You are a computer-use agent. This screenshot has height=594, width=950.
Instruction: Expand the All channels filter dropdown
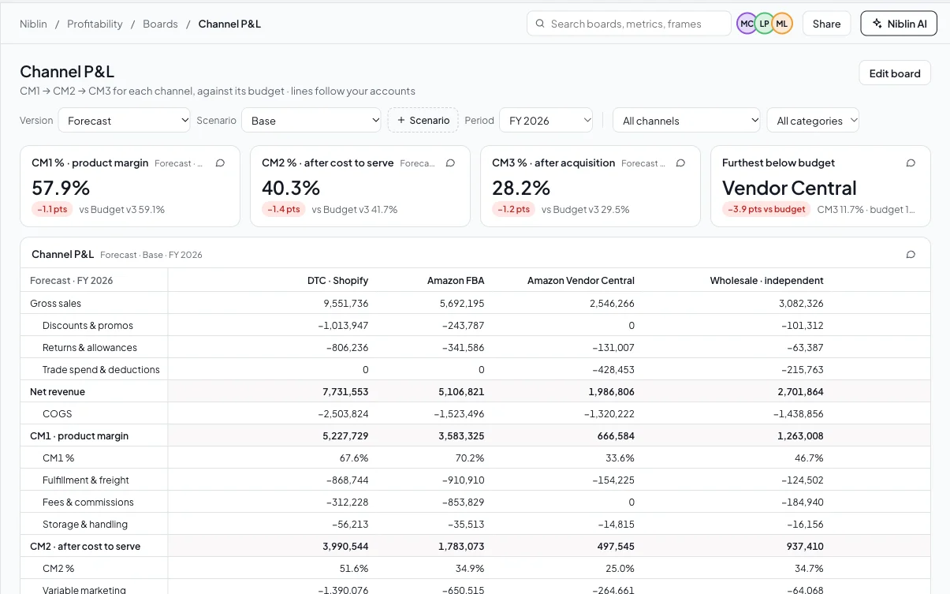[x=687, y=121]
